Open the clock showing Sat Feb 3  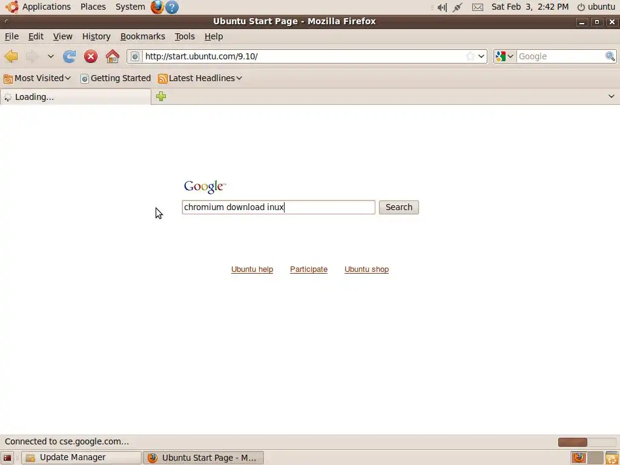point(530,7)
